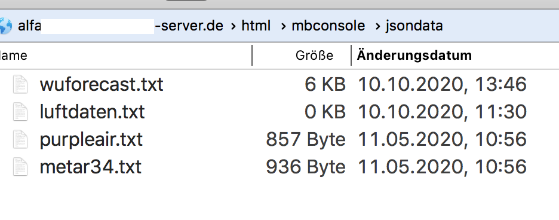559x220 pixels.
Task: Click the luftdaten.txt file icon
Action: pos(20,111)
